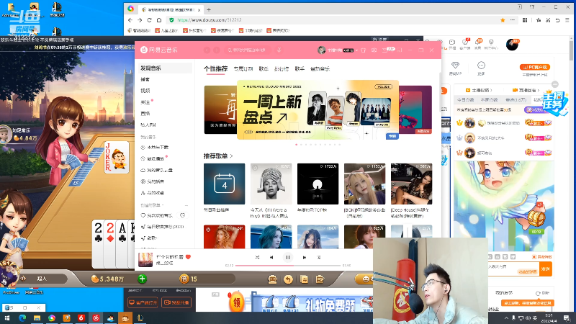
Task: Open 关注 in the sidebar
Action: 145,102
